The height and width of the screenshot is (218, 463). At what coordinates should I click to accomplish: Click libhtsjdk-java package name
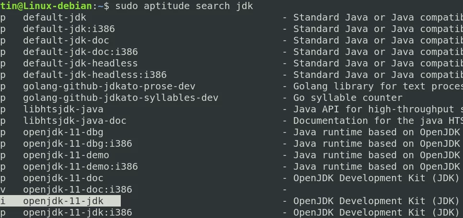pyautogui.click(x=63, y=109)
